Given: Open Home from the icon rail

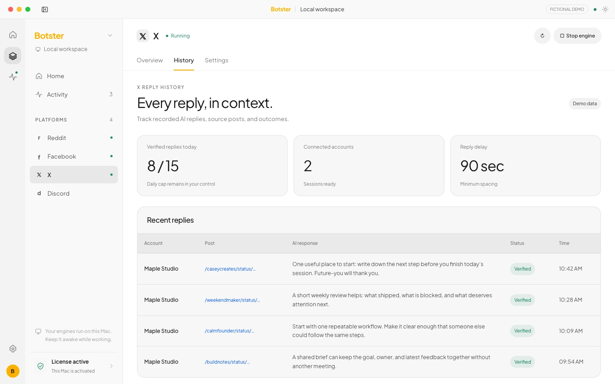Looking at the screenshot, I should (x=13, y=35).
